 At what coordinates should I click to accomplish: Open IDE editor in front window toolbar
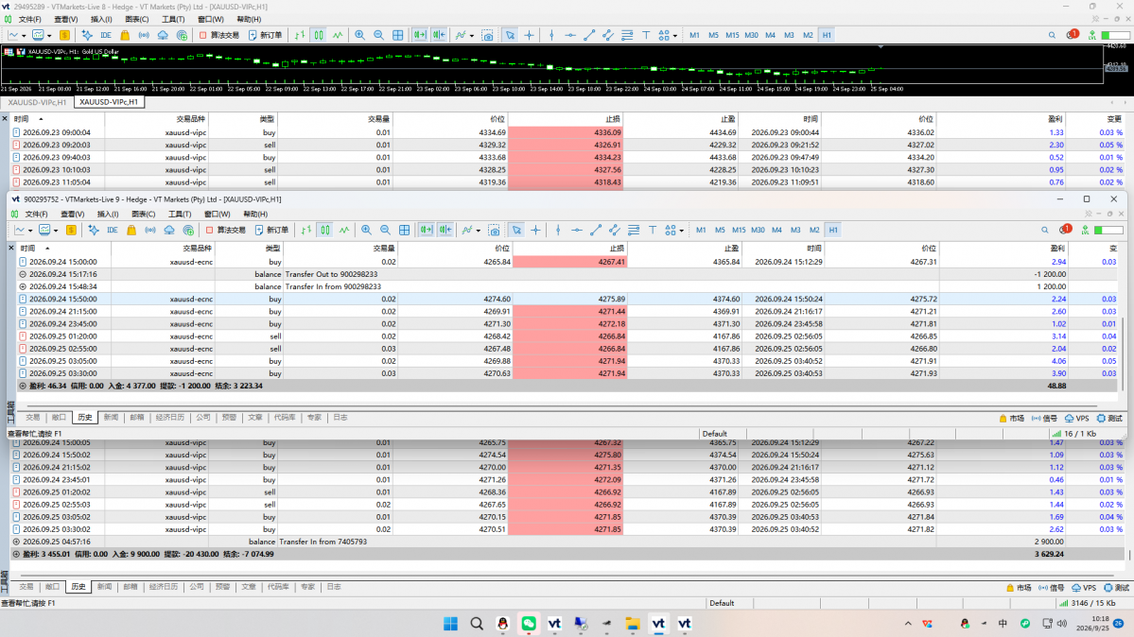pos(113,230)
